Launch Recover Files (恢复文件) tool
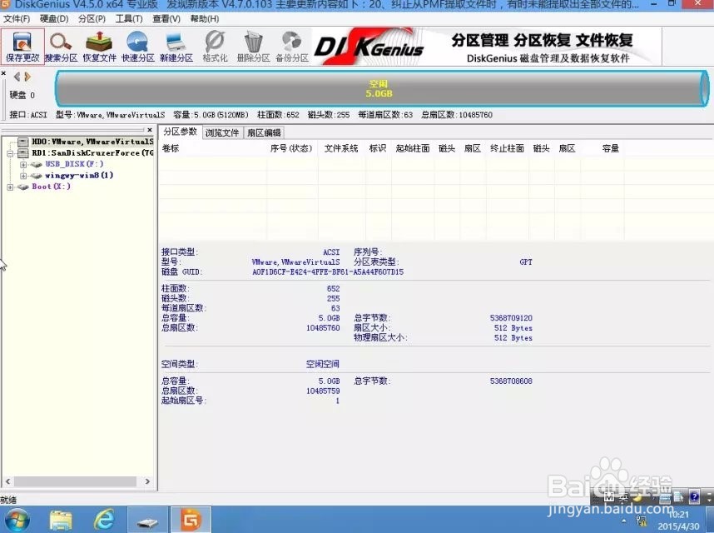The image size is (714, 533). click(x=99, y=47)
